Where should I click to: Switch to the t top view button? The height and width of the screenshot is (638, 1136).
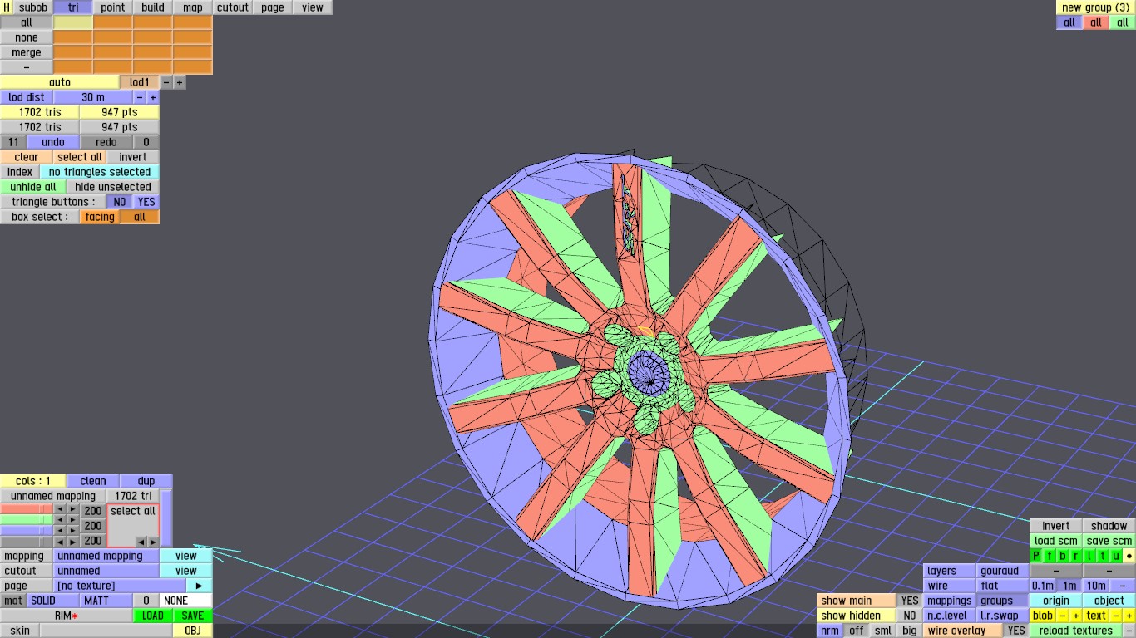1103,556
